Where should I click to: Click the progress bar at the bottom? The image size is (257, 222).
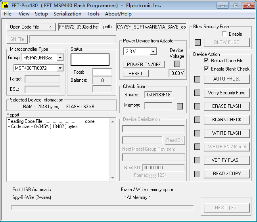click(102, 208)
